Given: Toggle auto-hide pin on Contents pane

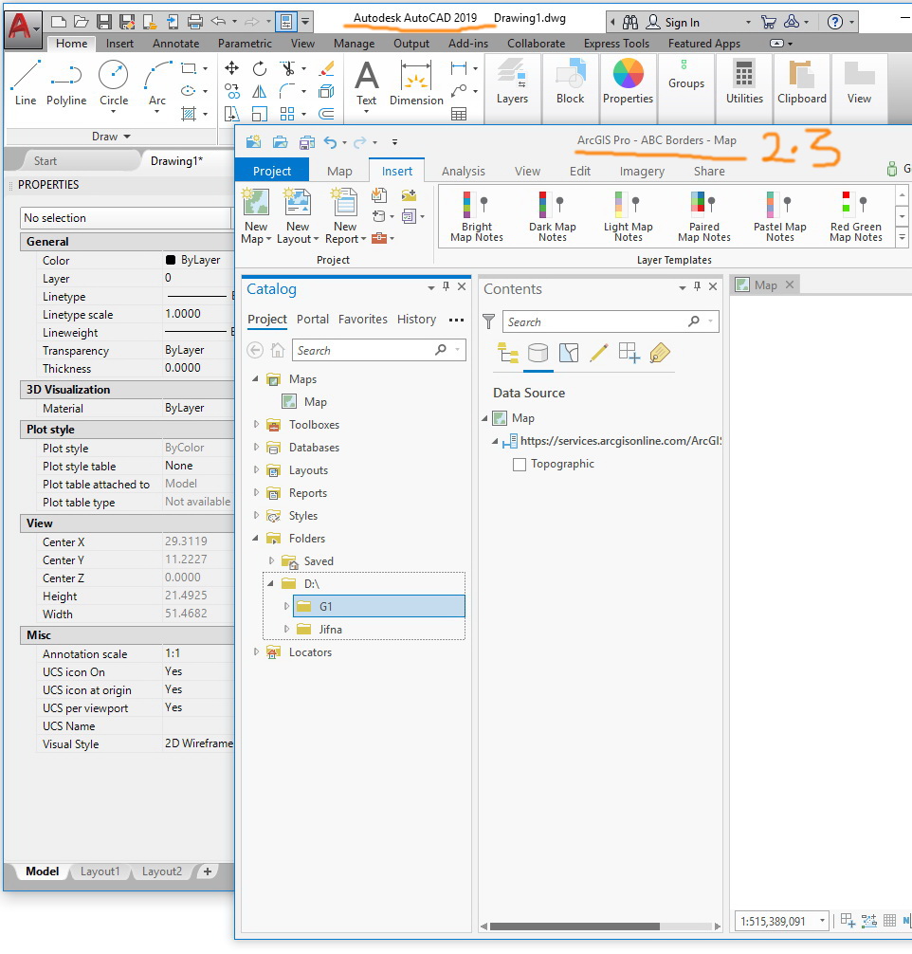Looking at the screenshot, I should [698, 287].
